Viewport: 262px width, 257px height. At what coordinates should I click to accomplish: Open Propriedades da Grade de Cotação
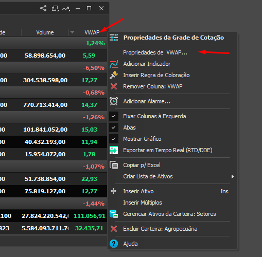[173, 38]
